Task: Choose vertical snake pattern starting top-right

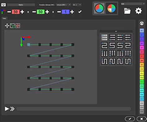Action: 120,61
